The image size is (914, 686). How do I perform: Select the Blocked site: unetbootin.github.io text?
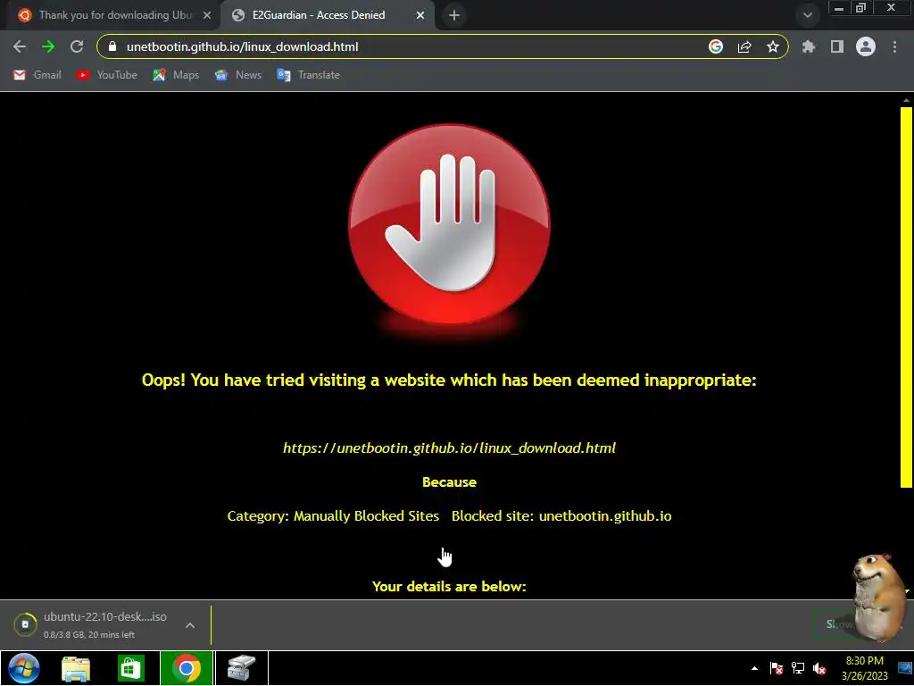click(561, 516)
